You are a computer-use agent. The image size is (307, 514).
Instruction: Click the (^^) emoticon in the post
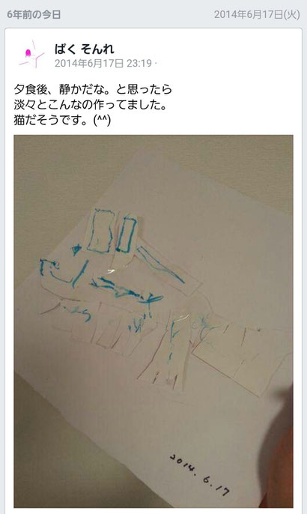pyautogui.click(x=103, y=121)
